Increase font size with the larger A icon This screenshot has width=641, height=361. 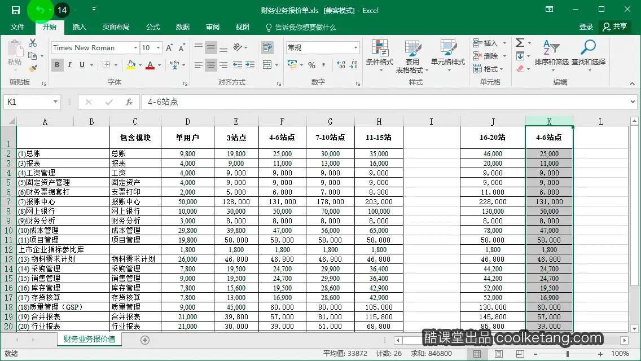(169, 48)
